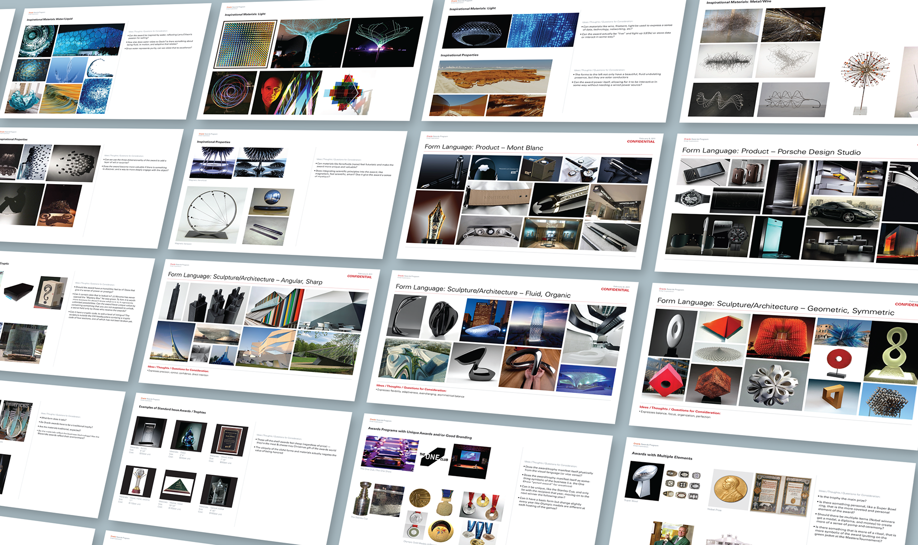Click red 'Ideas / Thoughts' line on Geometric, Symmetric slide

679,410
